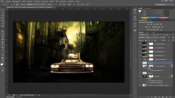Select the Type tool

pos(2,50)
